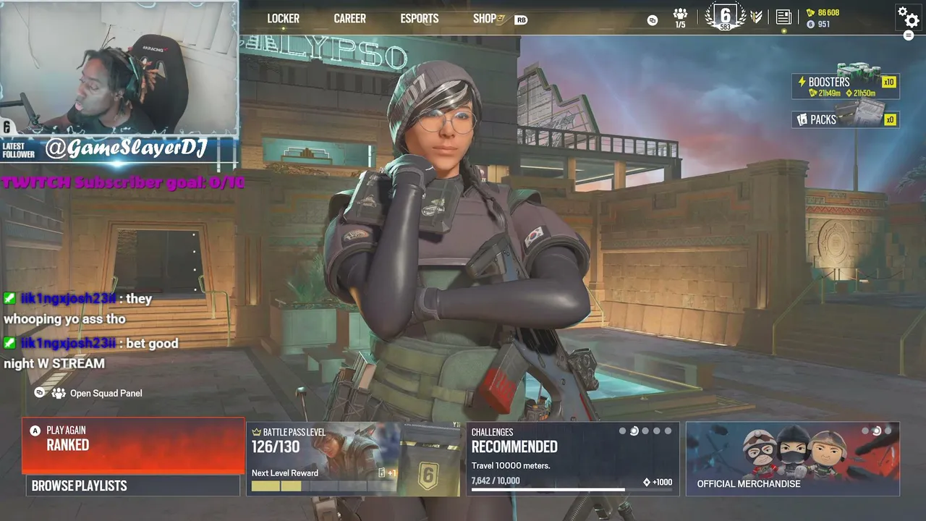Click the 126/130 battle pass level text
Image resolution: width=926 pixels, height=521 pixels.
(x=276, y=446)
